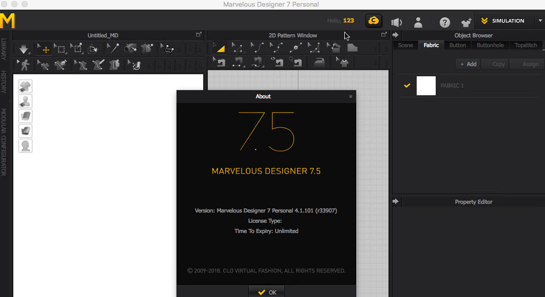Click the duplicate garment layers tool

(x=114, y=65)
